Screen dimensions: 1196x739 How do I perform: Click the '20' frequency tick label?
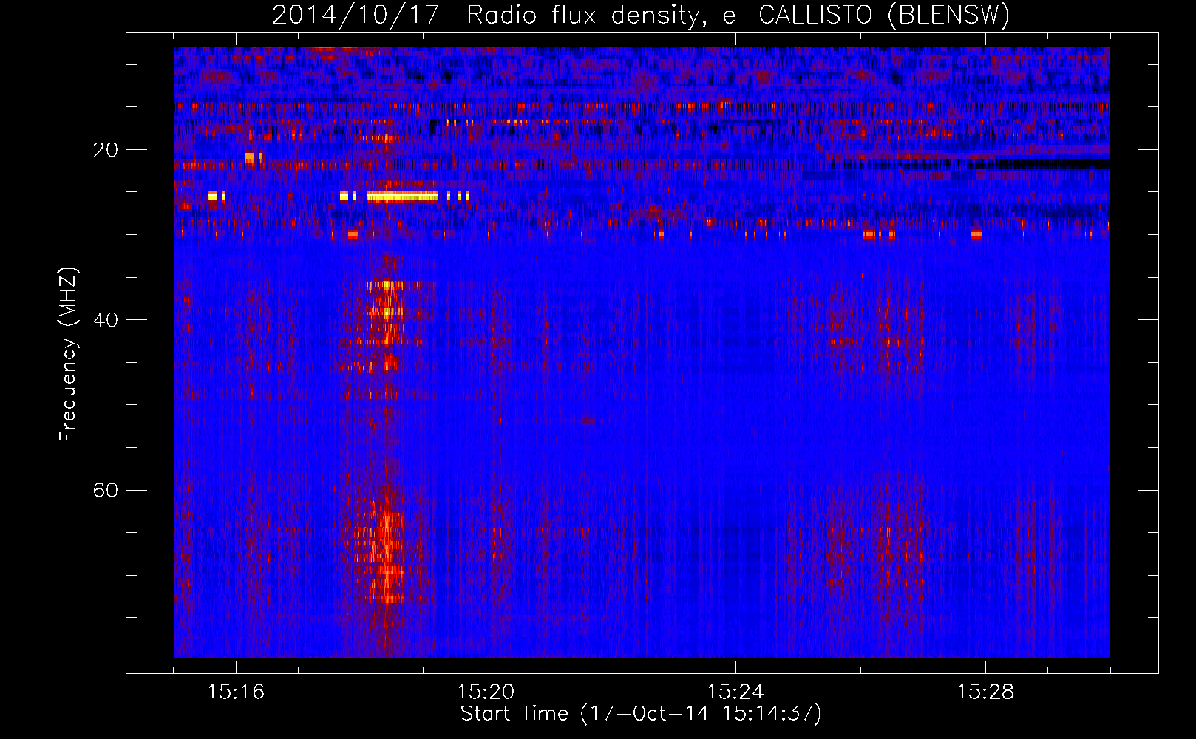106,150
